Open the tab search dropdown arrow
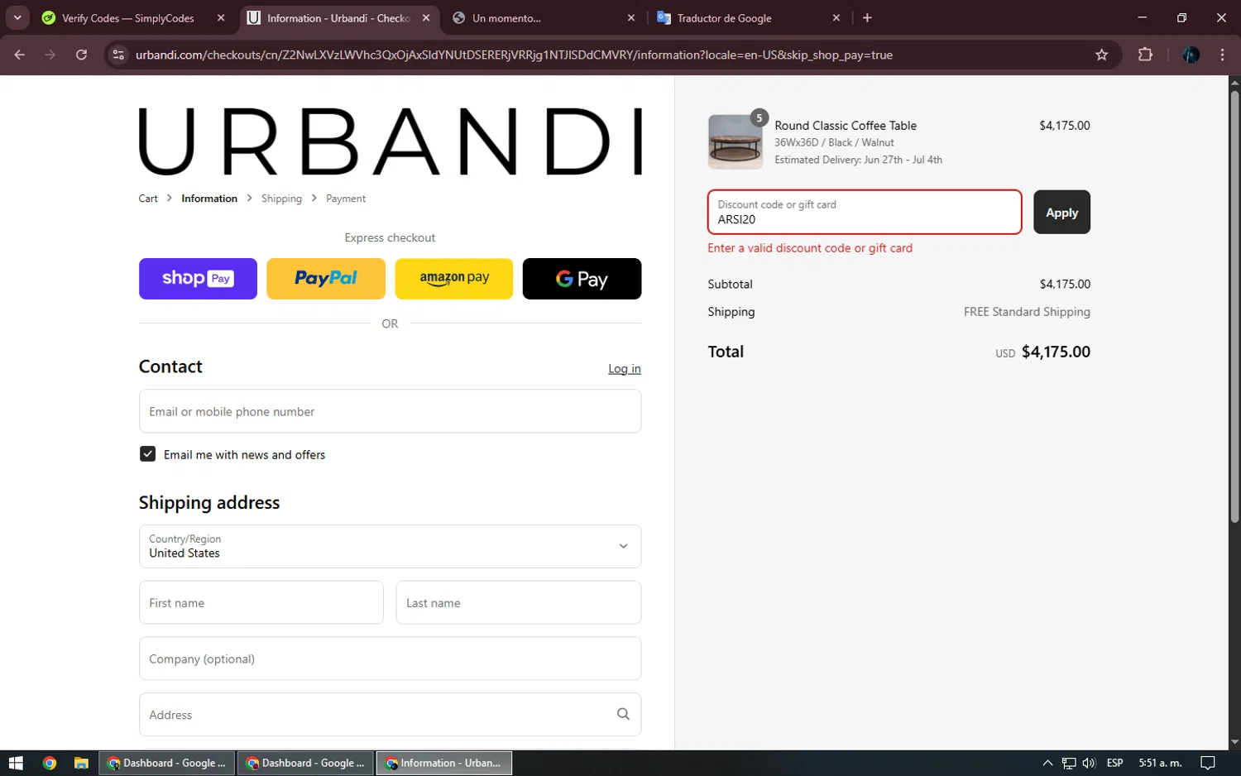The width and height of the screenshot is (1241, 776). coord(17,17)
